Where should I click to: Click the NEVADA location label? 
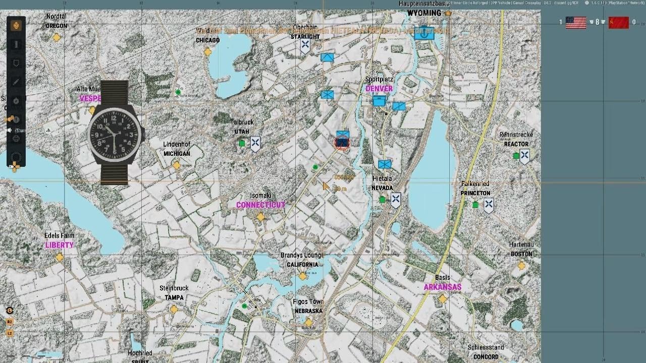click(383, 188)
